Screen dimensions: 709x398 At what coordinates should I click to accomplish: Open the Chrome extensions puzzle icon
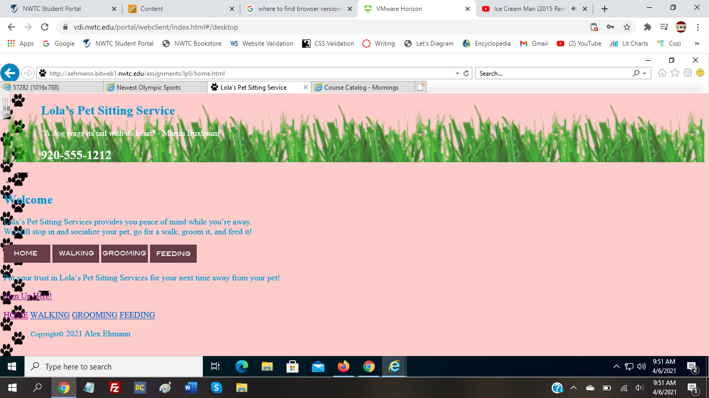pyautogui.click(x=647, y=27)
